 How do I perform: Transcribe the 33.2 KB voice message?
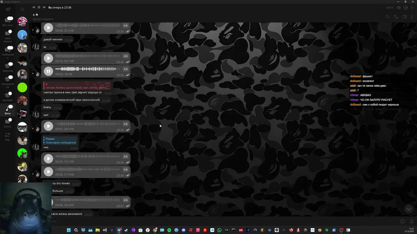pyautogui.click(x=125, y=25)
